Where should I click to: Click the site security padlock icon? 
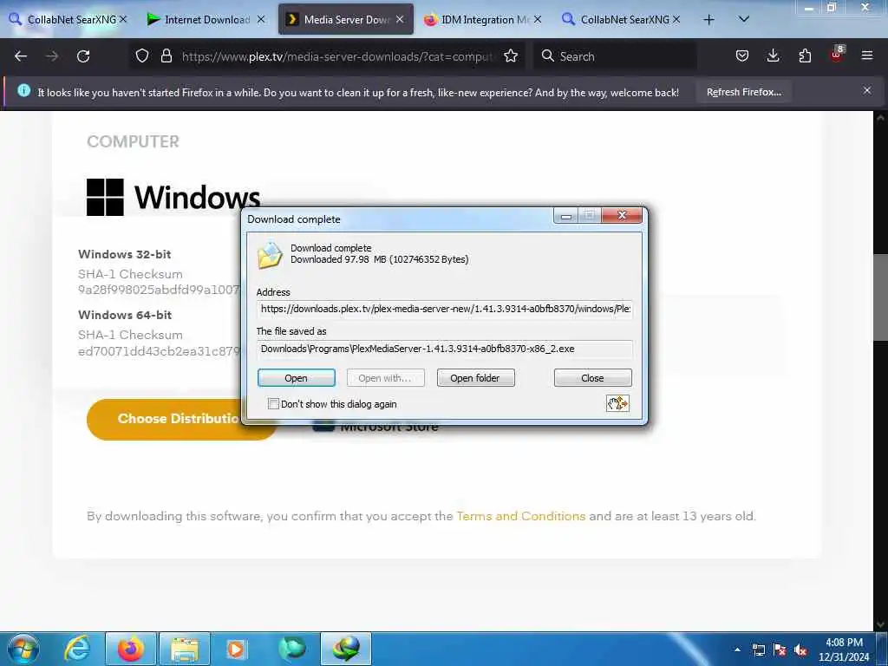pos(166,55)
